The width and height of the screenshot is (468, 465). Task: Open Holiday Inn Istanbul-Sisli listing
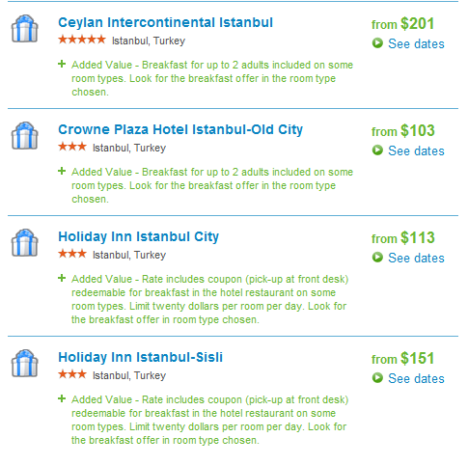tap(140, 357)
